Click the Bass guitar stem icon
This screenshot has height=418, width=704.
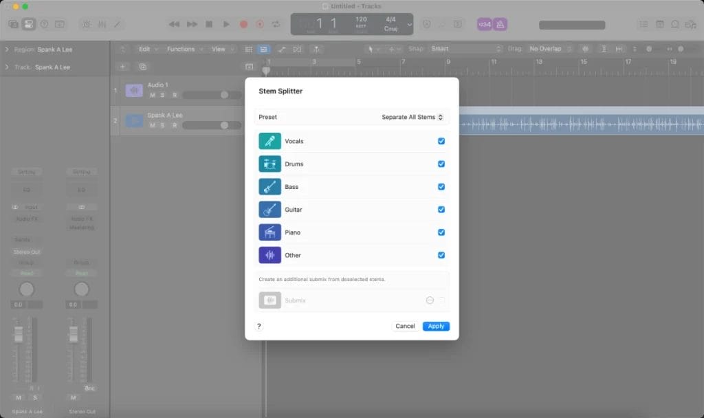(271, 186)
